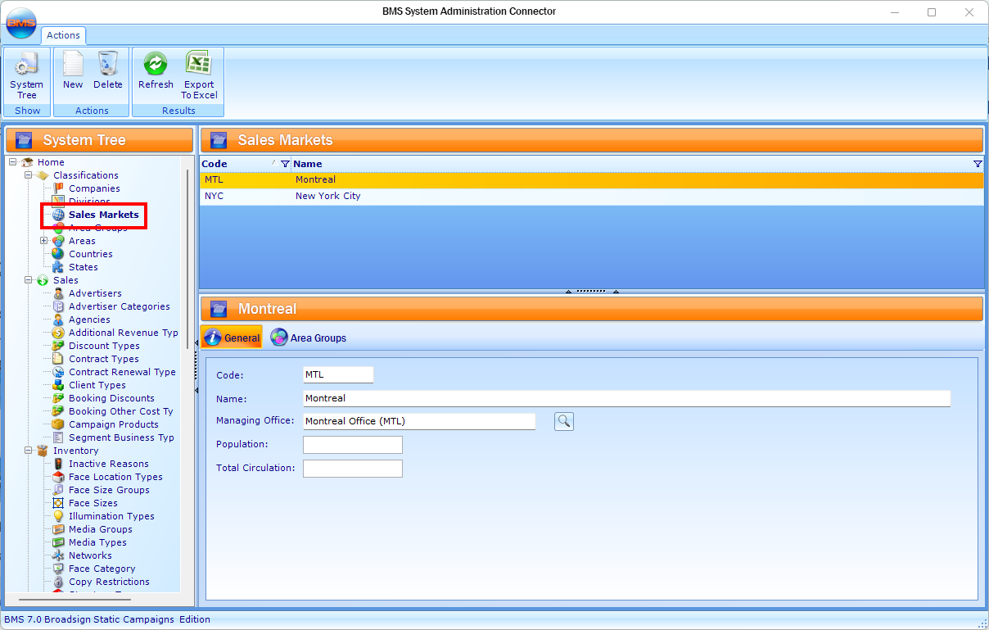Select Client Types tree item

(x=97, y=385)
